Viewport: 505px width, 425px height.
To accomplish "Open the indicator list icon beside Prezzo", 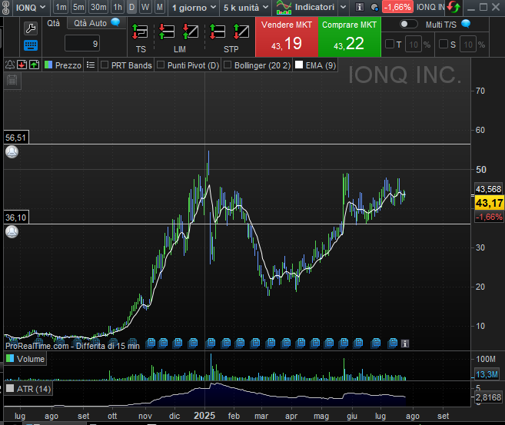I will (91, 65).
